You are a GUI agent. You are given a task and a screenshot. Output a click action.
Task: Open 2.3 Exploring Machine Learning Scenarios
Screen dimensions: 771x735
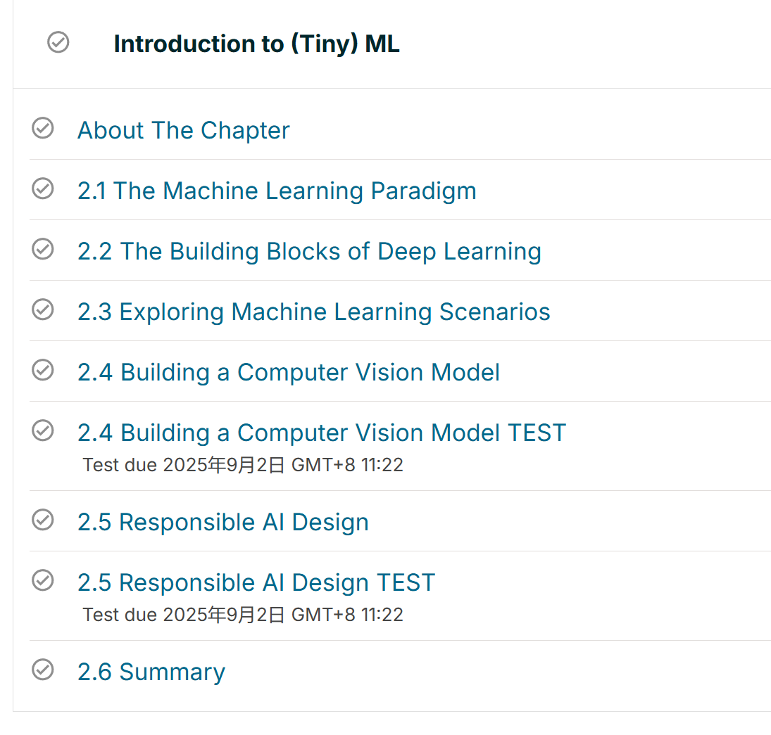coord(314,312)
